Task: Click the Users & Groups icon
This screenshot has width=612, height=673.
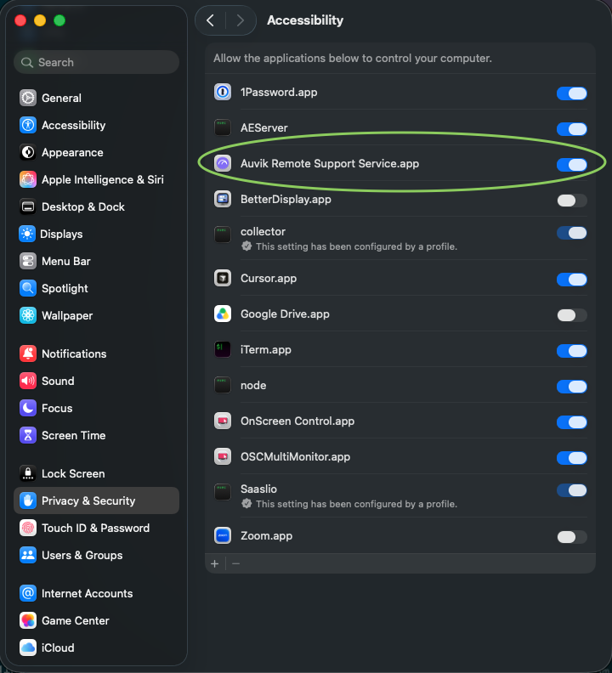Action: pos(28,555)
